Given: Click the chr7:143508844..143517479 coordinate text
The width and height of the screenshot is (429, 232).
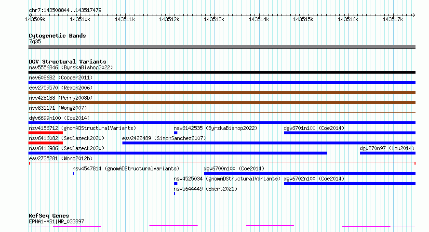Looking at the screenshot, I should [x=65, y=10].
